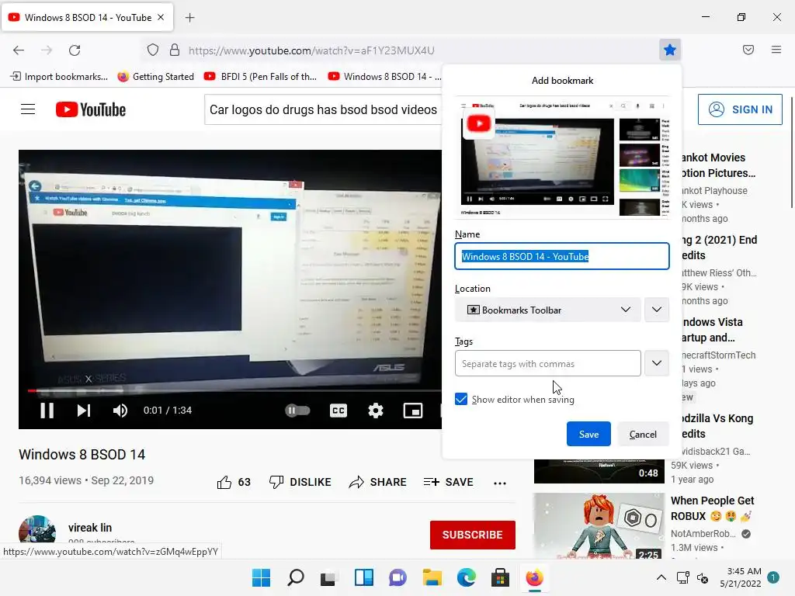Viewport: 795px width, 596px height.
Task: Open the tracking protection shield icon
Action: tap(153, 50)
